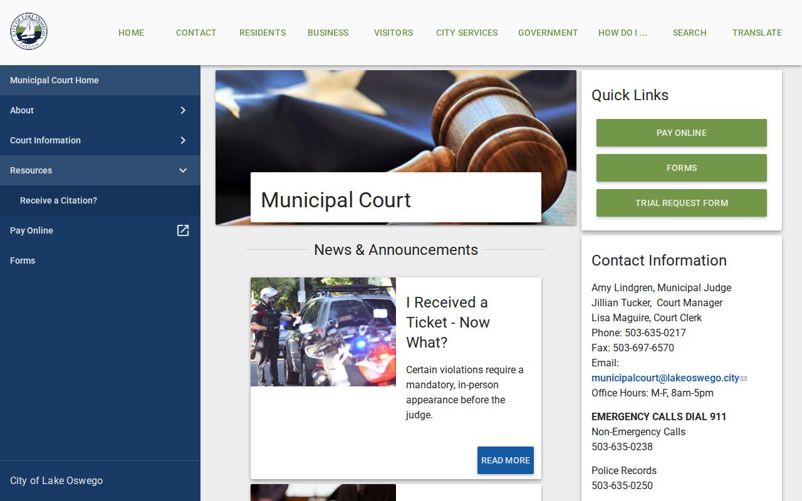Click the small mail icon beside the court email

(744, 378)
